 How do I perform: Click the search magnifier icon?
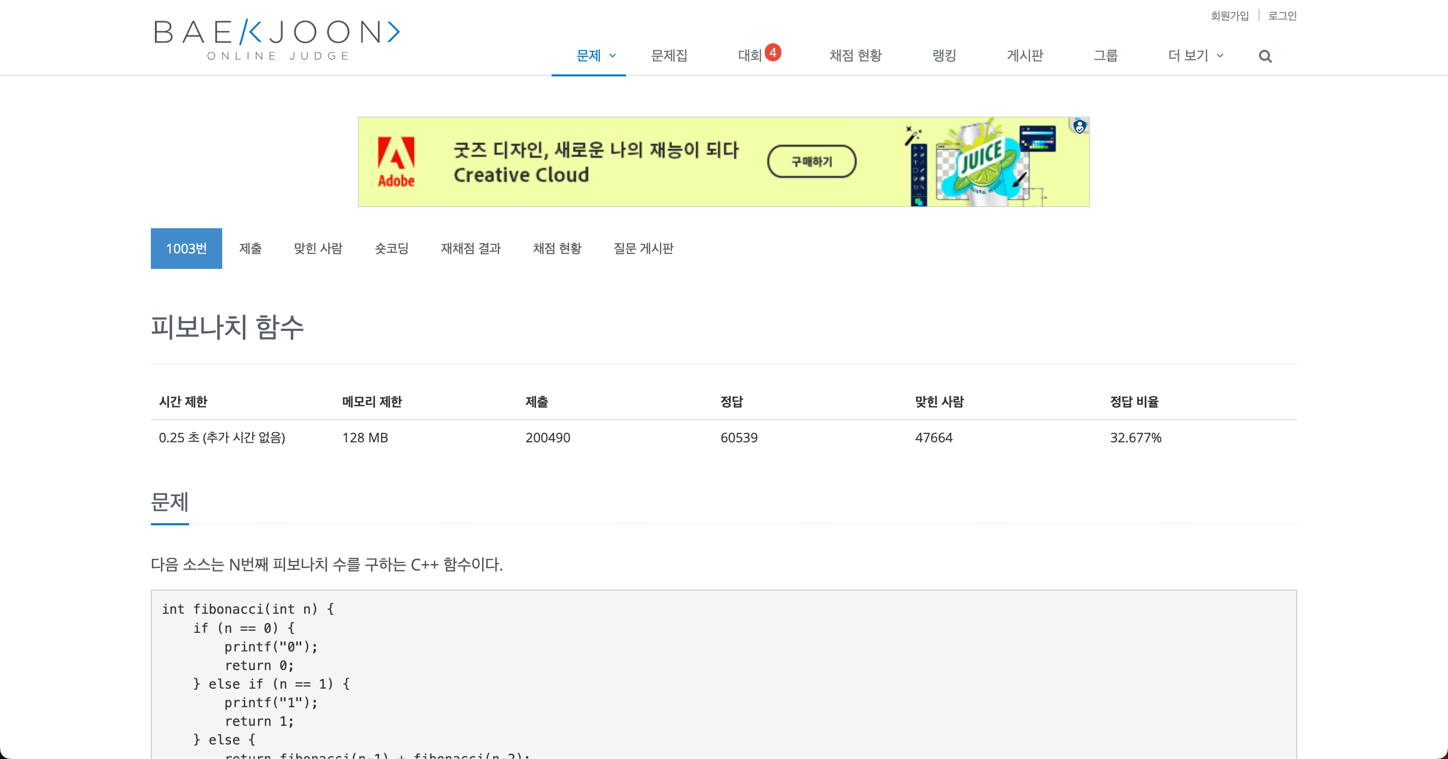click(x=1265, y=56)
